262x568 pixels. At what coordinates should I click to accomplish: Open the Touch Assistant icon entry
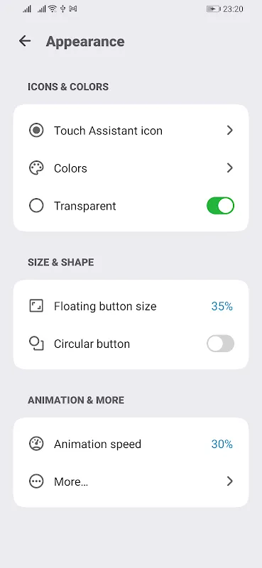[131, 131]
